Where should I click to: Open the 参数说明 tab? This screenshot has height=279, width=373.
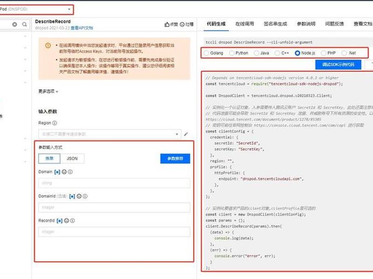tap(306, 24)
